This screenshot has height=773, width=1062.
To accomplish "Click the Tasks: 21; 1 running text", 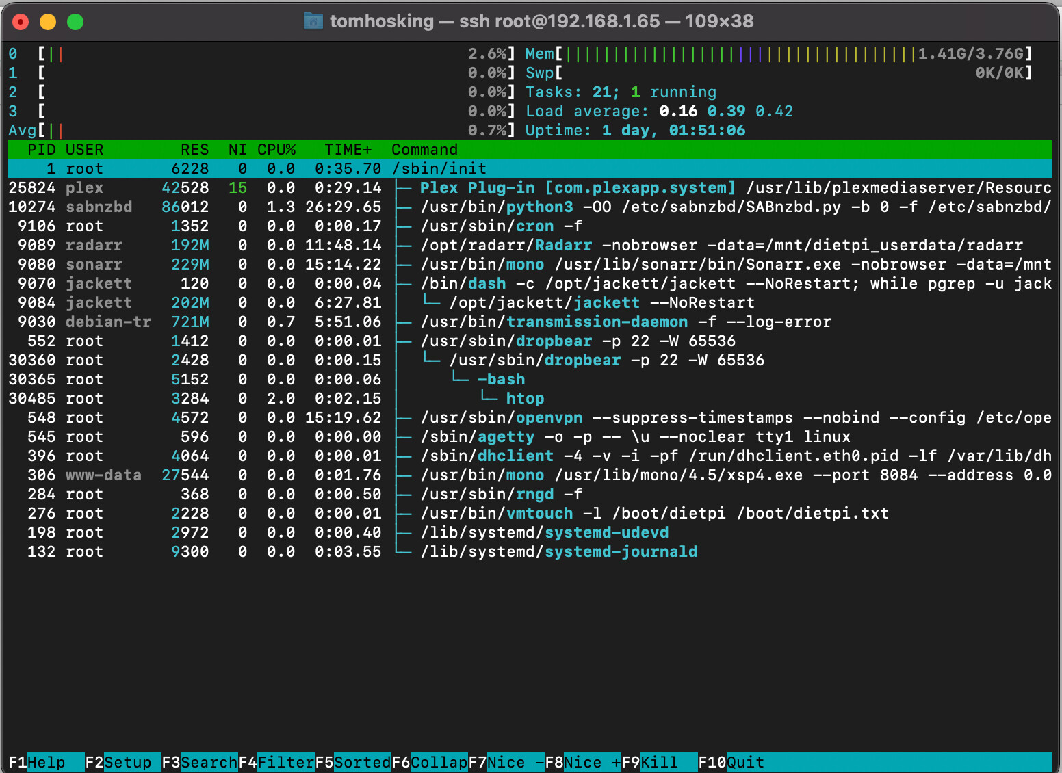I will [x=621, y=92].
